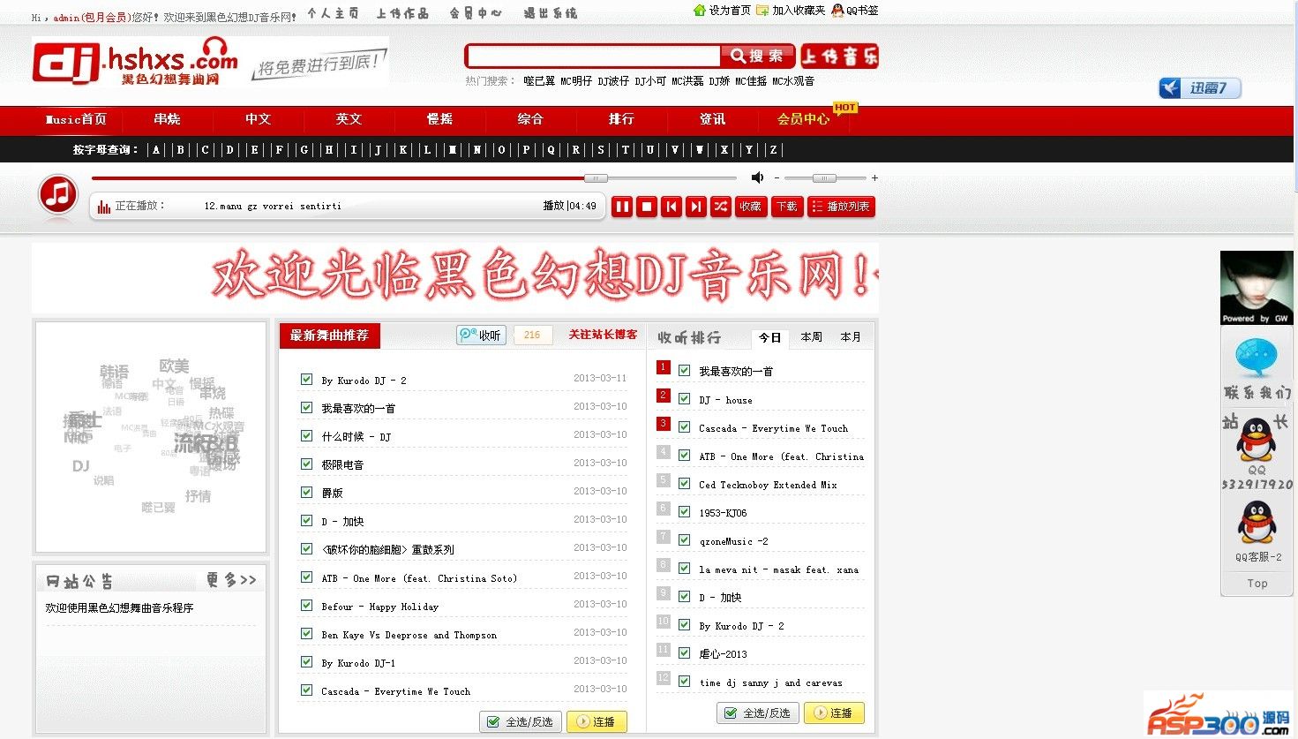This screenshot has width=1298, height=739.
Task: Click the 欧美 tag in the cloud
Action: point(175,366)
